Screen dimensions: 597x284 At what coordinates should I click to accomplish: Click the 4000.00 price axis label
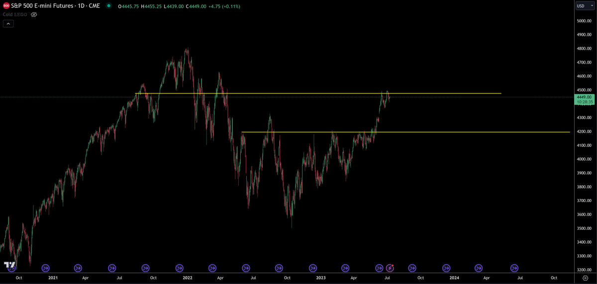tap(584, 159)
